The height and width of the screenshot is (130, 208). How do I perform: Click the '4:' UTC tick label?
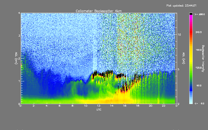point(47,106)
